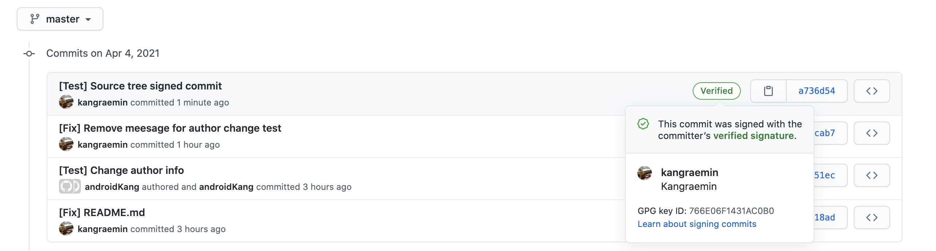This screenshot has height=251, width=936.
Task: Browse repository at the 51ec commit
Action: pos(872,175)
